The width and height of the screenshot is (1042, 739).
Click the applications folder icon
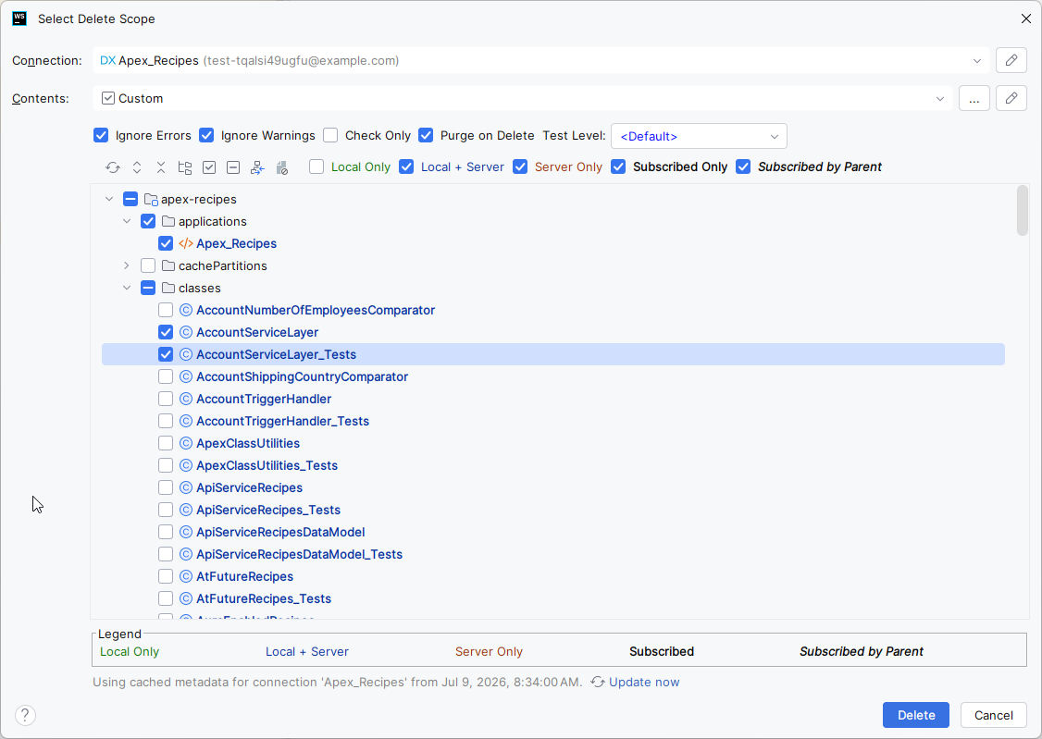click(x=168, y=221)
